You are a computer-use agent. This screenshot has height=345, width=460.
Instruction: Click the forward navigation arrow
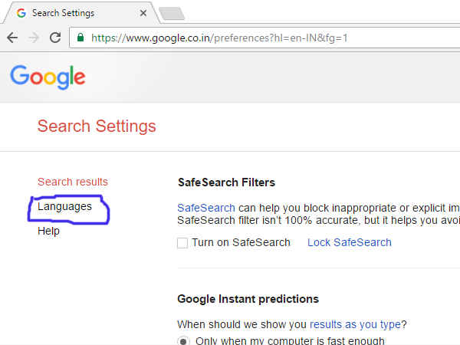click(34, 38)
